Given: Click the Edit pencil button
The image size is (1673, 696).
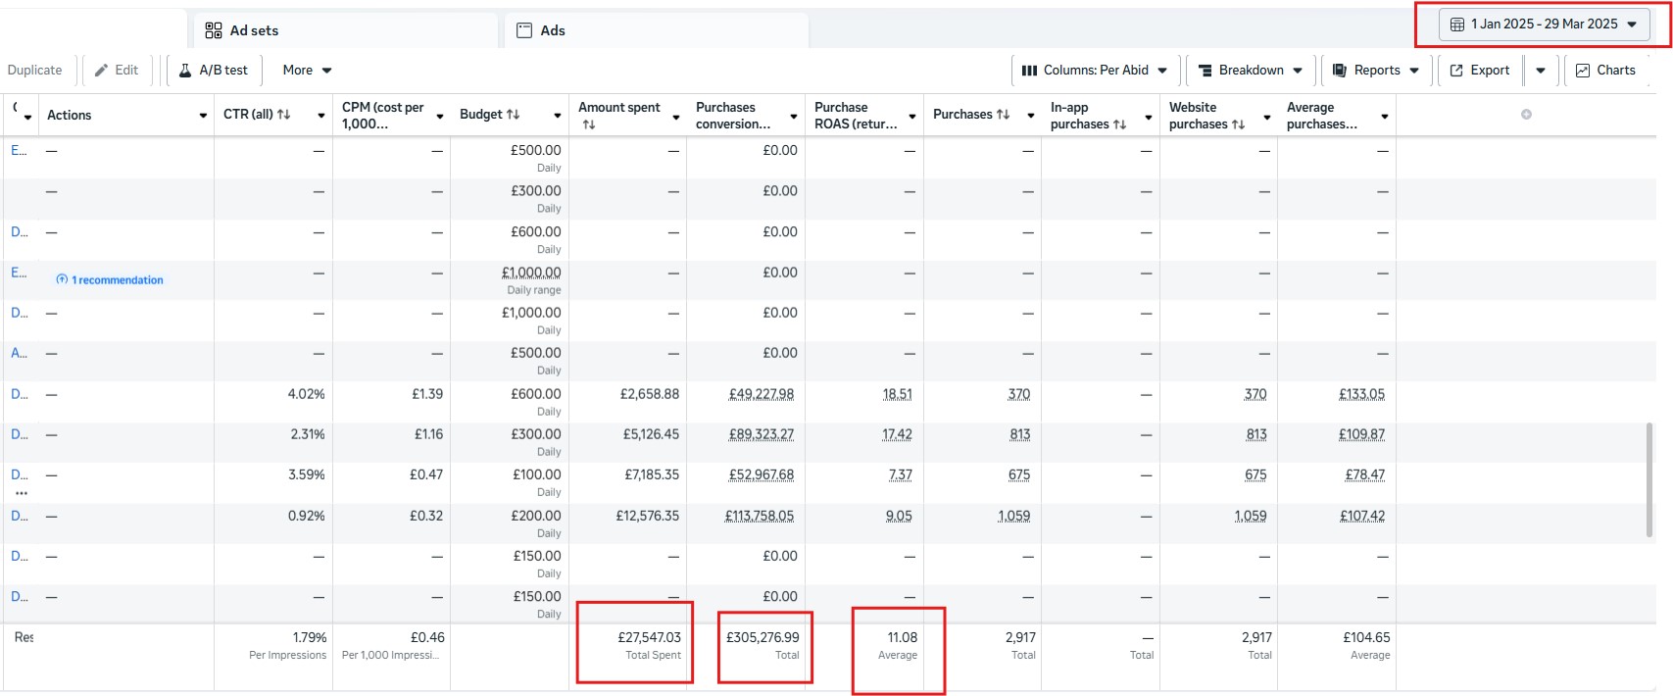Looking at the screenshot, I should click(117, 71).
